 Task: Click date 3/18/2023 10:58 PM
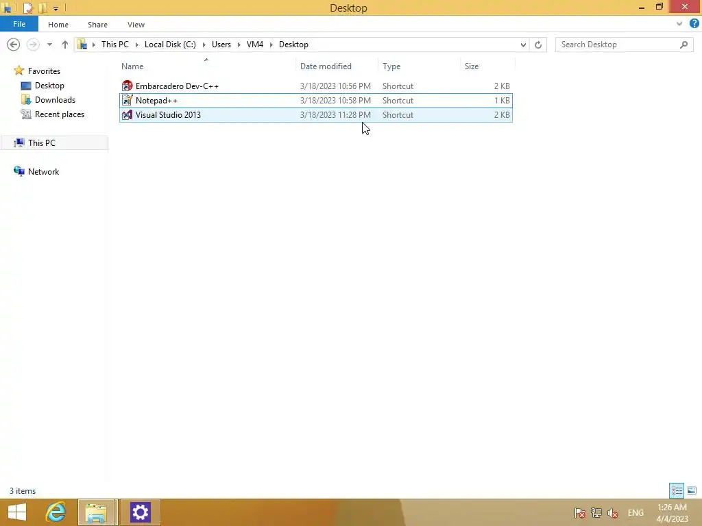click(335, 100)
